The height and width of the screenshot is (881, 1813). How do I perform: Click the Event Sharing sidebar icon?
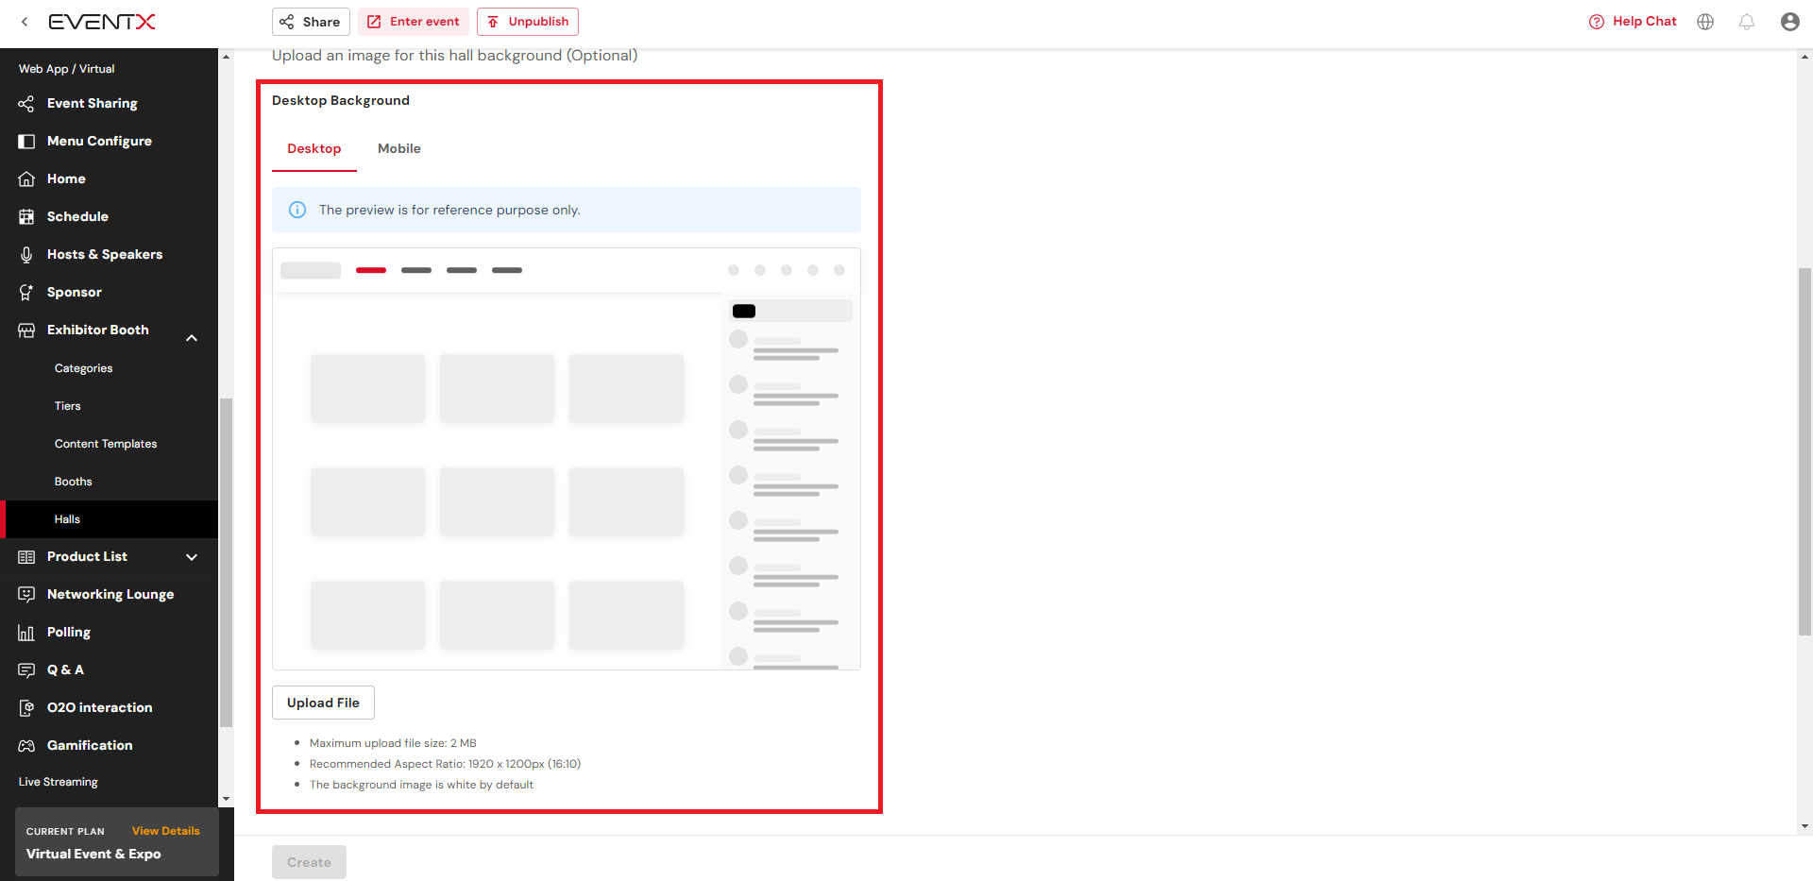pyautogui.click(x=26, y=104)
